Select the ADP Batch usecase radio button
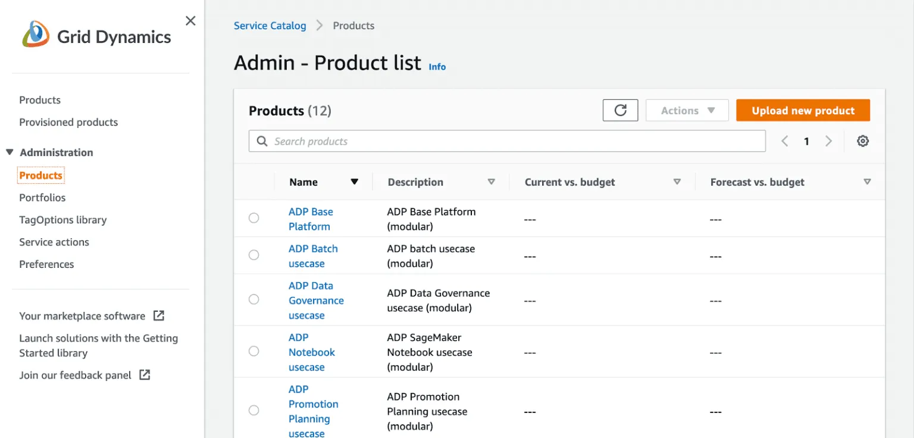Image resolution: width=914 pixels, height=438 pixels. (254, 255)
